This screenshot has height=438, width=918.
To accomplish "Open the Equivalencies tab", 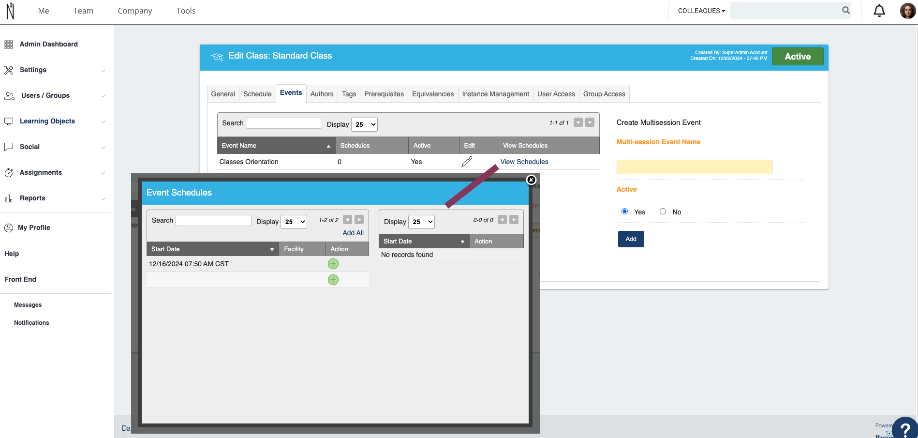I will point(433,94).
